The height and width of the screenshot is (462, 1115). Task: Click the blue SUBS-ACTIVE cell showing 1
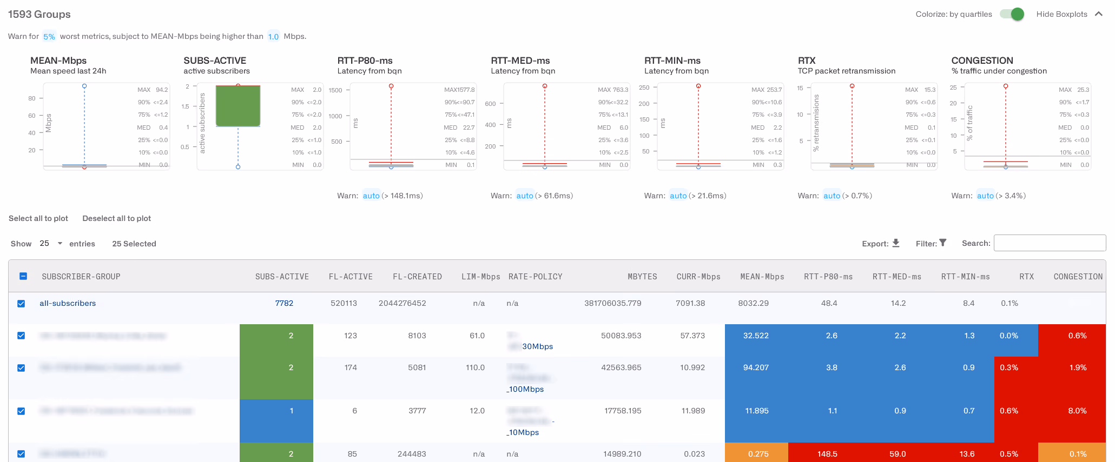pos(276,421)
